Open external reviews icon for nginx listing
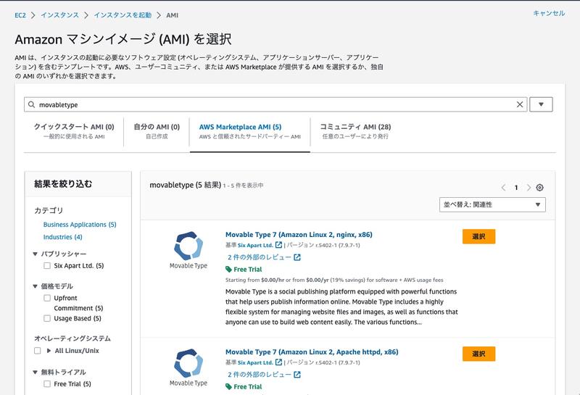 coord(297,257)
